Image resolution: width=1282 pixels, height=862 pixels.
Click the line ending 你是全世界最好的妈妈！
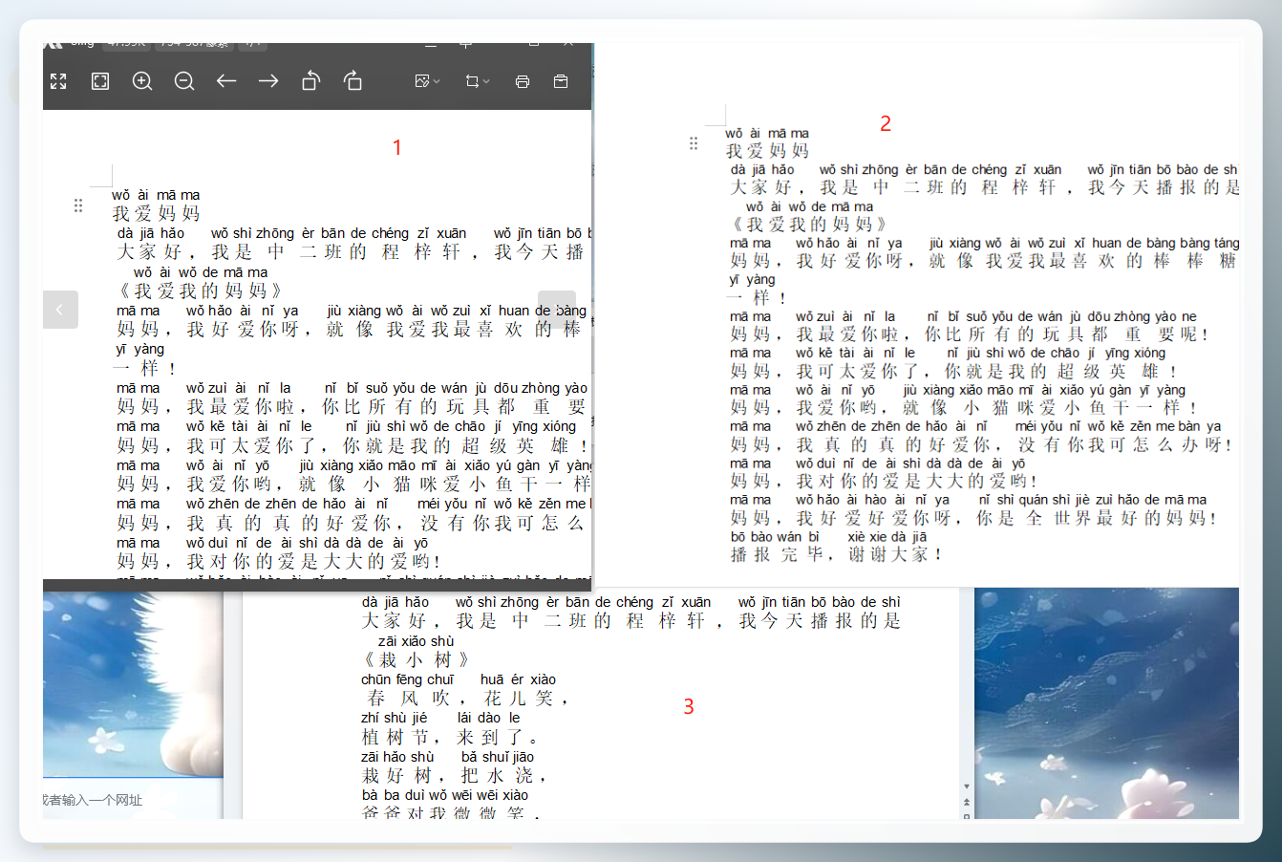pos(973,518)
